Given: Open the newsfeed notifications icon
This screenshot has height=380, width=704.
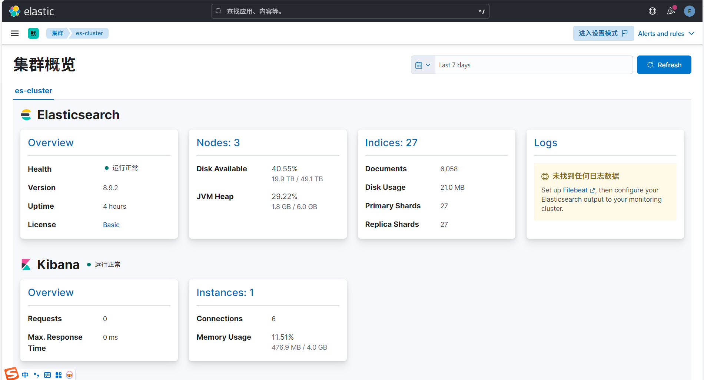Looking at the screenshot, I should [x=671, y=11].
